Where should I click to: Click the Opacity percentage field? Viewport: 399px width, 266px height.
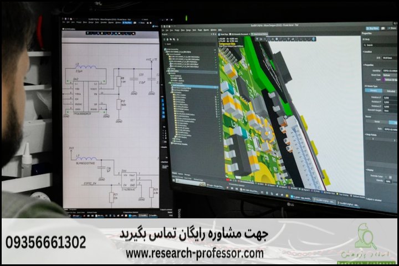click(388, 182)
